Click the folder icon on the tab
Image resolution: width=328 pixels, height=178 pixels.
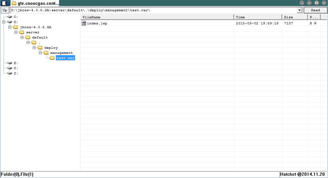[14, 3]
